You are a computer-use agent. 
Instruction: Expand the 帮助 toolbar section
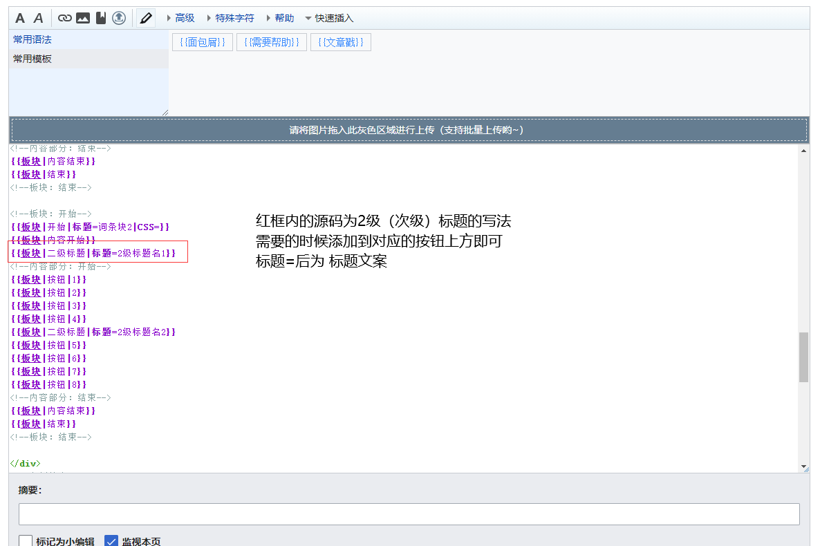[x=280, y=18]
